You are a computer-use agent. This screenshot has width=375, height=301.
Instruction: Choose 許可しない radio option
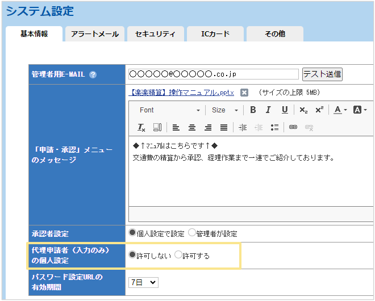(133, 255)
